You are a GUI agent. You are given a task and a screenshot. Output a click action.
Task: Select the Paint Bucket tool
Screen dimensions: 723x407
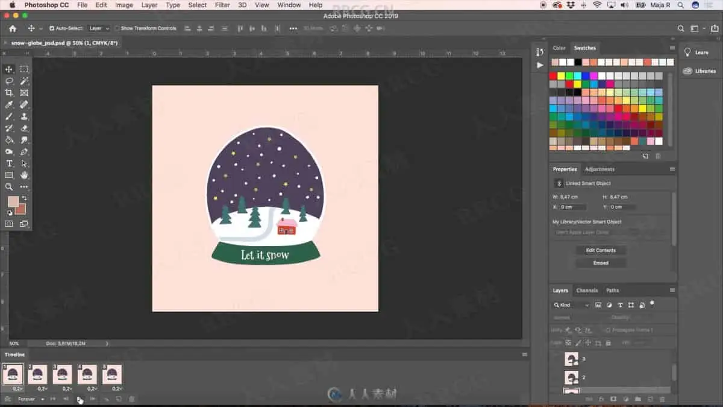10,140
